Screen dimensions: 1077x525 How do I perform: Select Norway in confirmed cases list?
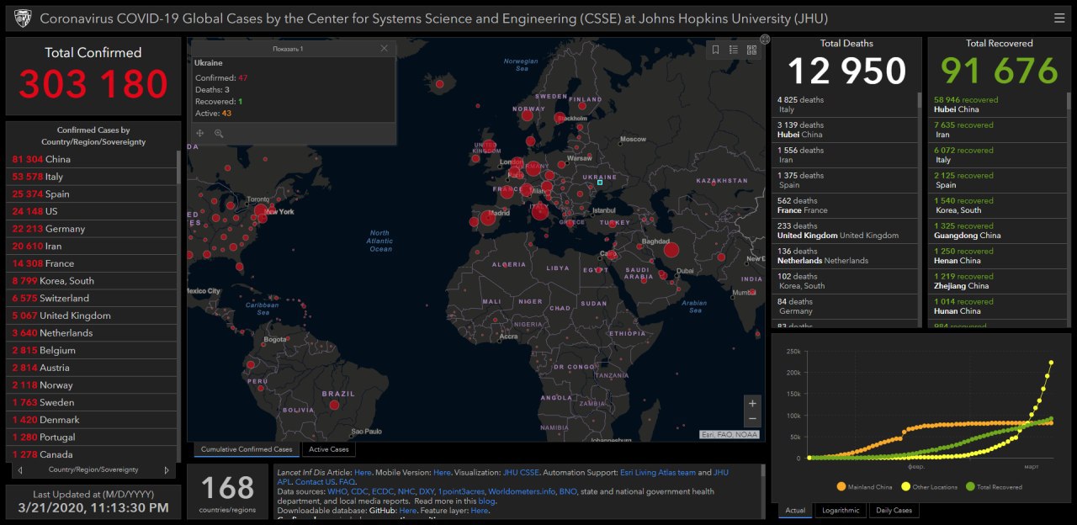coord(93,385)
